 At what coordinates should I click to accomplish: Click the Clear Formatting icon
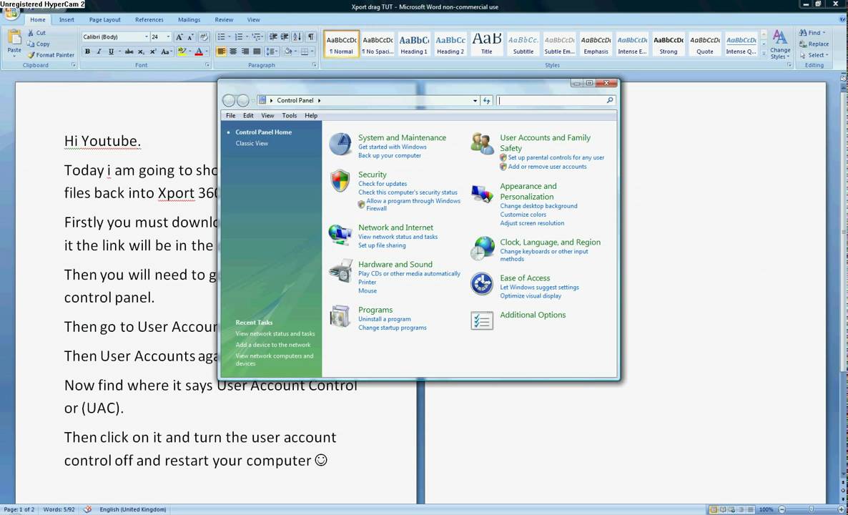tap(204, 36)
